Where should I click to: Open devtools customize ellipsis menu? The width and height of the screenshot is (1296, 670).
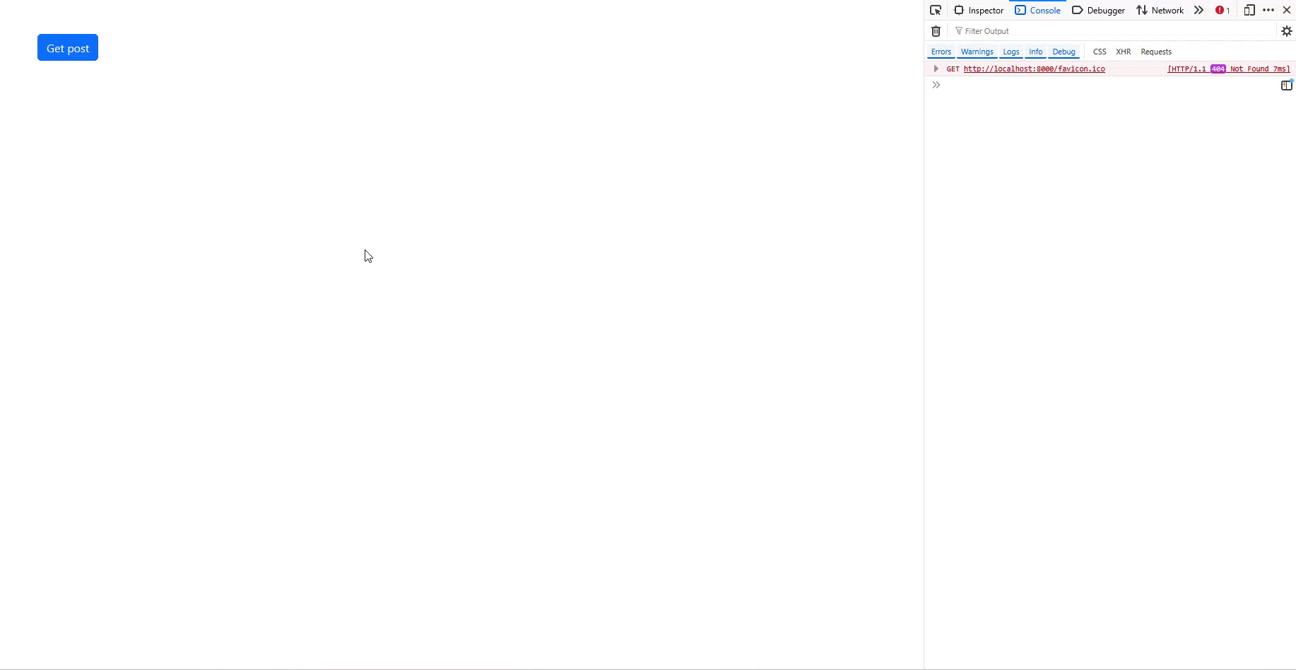(1268, 10)
